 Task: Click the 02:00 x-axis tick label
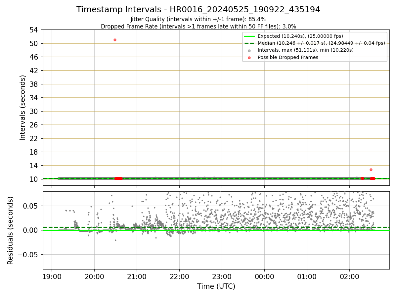coord(349,276)
